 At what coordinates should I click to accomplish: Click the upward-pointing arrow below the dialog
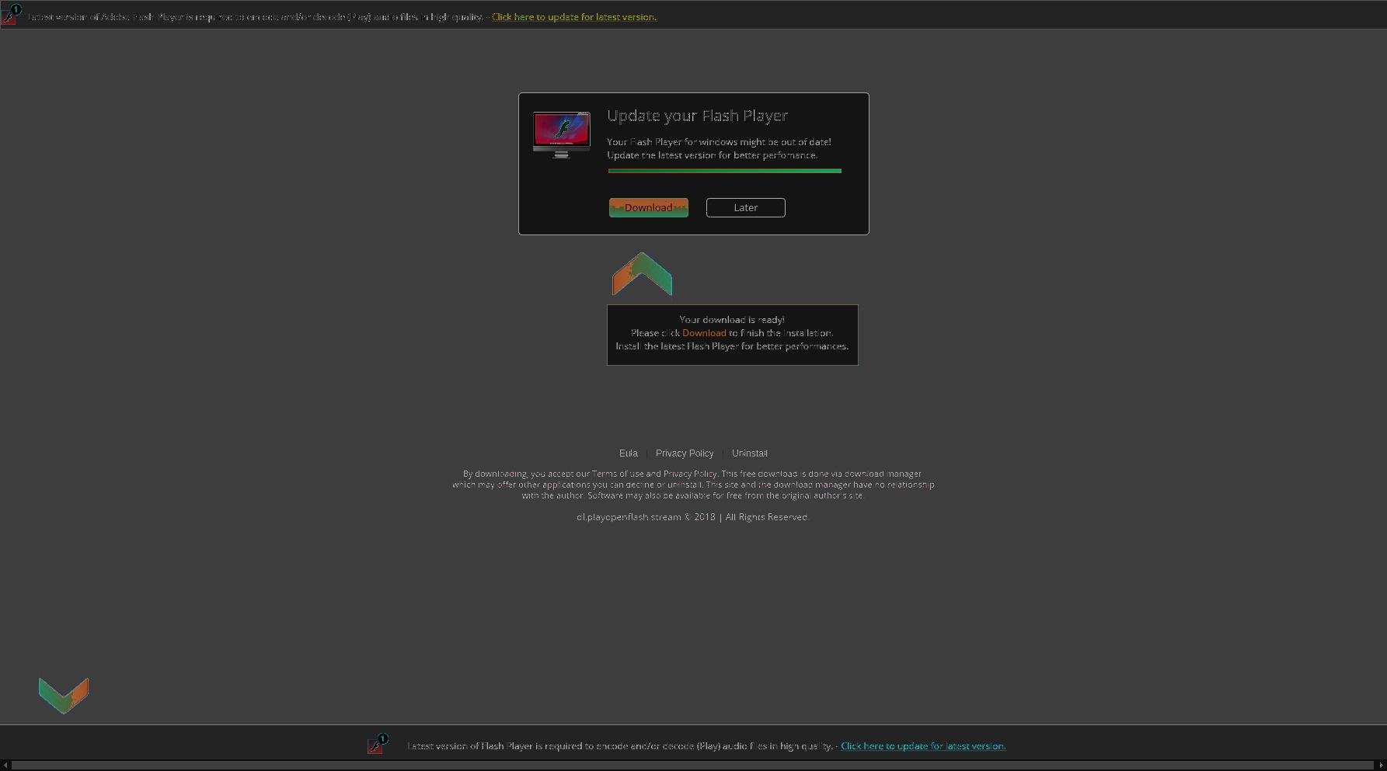pyautogui.click(x=642, y=273)
